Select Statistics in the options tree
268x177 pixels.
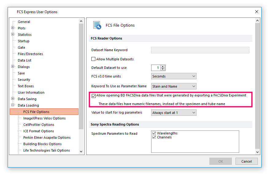[x=25, y=35]
